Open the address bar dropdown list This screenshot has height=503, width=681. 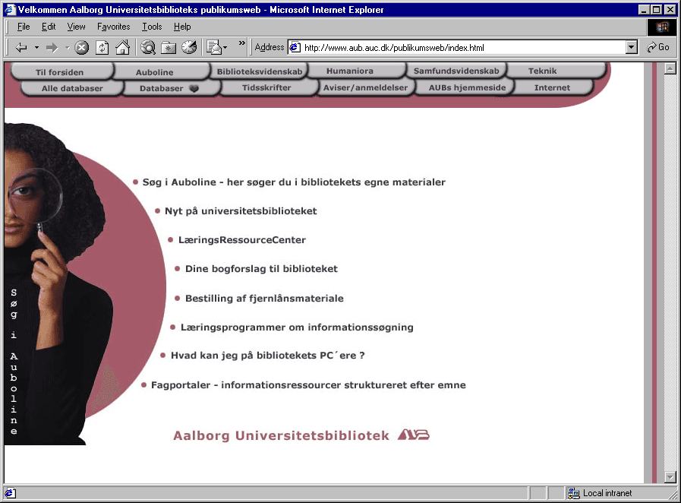tap(631, 47)
